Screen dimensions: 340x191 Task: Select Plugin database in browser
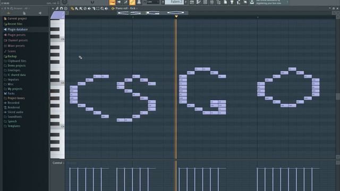coord(18,30)
